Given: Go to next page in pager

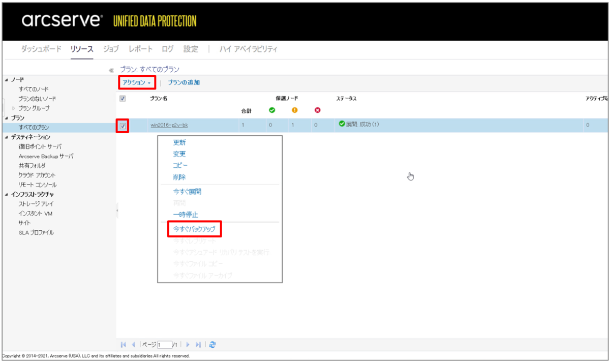Looking at the screenshot, I should point(188,345).
